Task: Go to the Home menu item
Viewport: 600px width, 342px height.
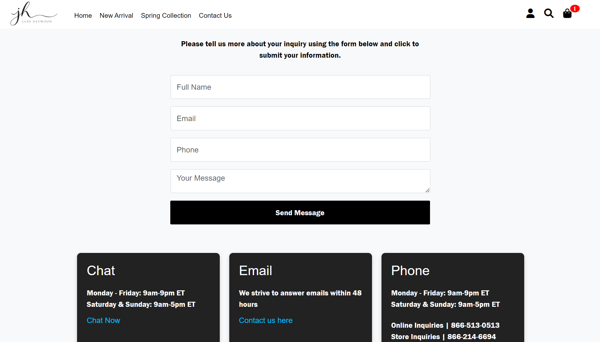Action: tap(83, 16)
